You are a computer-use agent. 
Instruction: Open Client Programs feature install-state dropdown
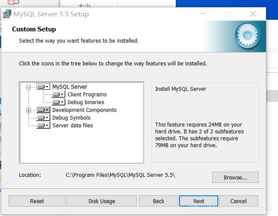coord(58,94)
